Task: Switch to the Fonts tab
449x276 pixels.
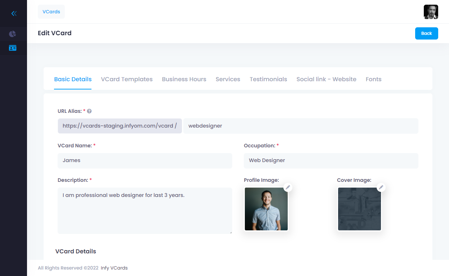Action: point(373,79)
